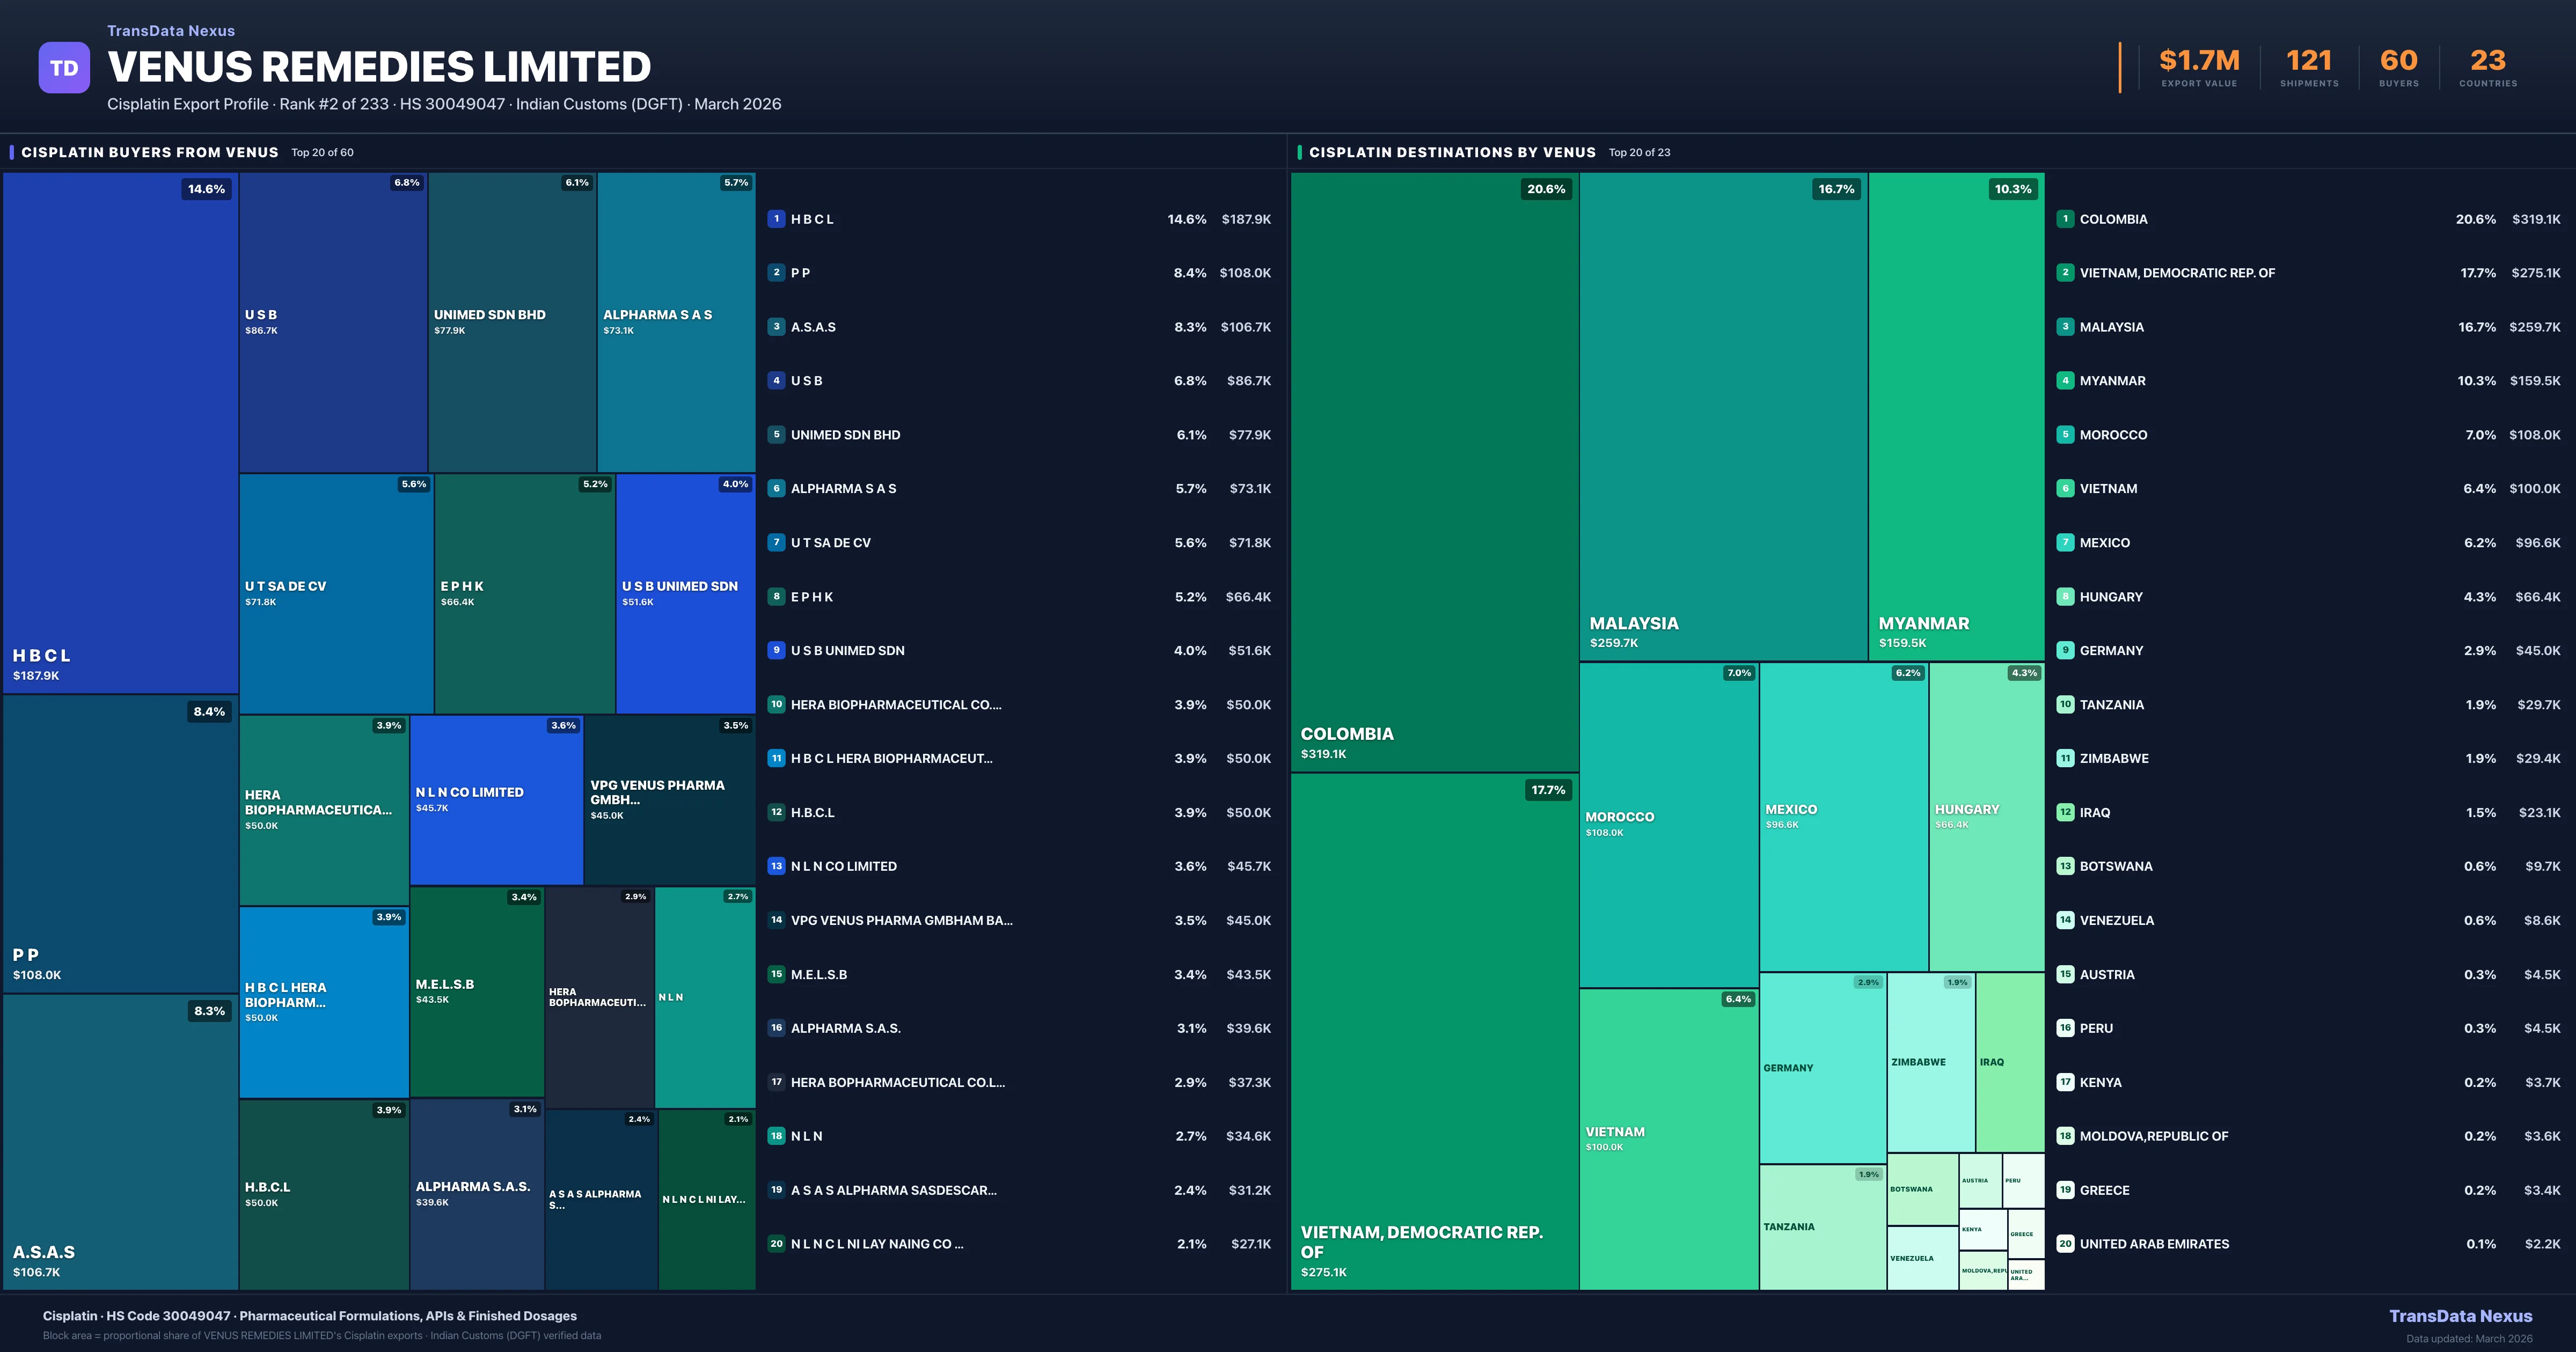Click rank badge 1 beside COLOMBIA

click(2065, 219)
